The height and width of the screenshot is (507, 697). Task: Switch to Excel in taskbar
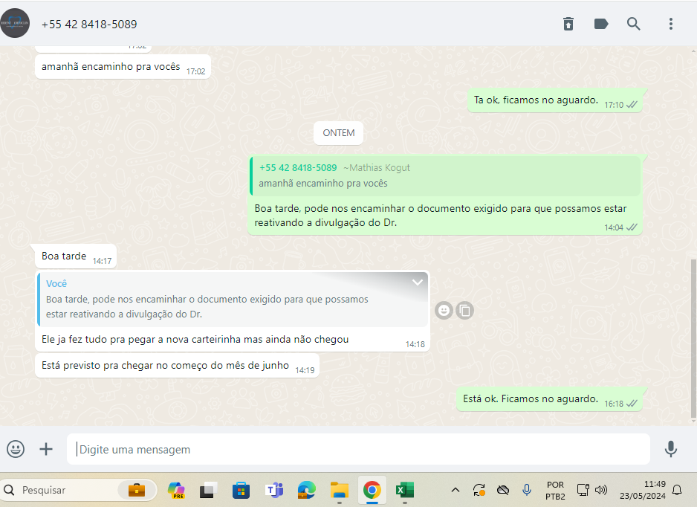(405, 490)
